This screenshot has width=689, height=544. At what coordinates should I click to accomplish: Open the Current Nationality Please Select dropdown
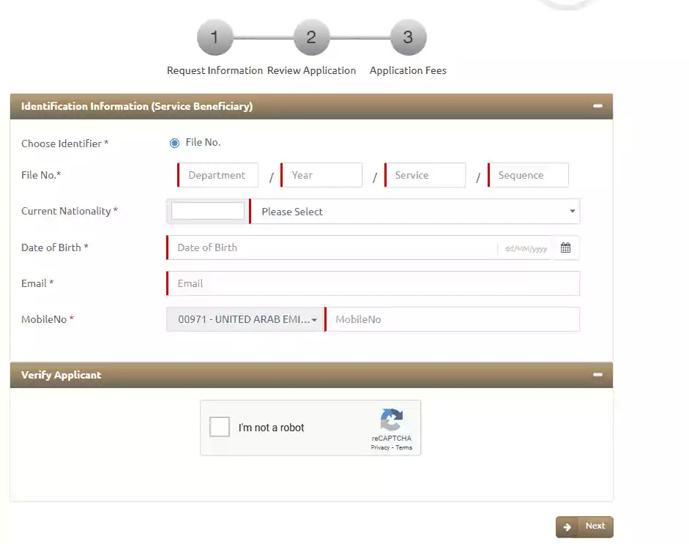point(415,212)
